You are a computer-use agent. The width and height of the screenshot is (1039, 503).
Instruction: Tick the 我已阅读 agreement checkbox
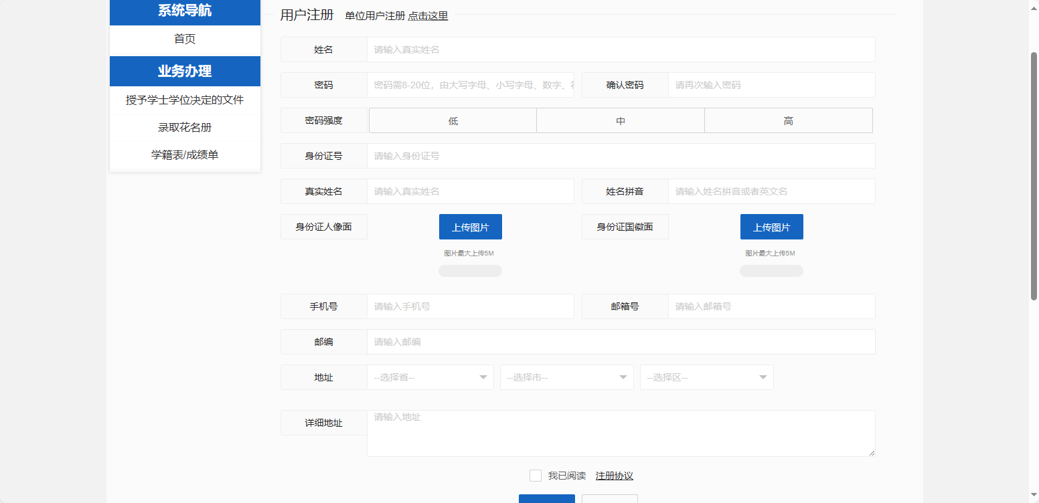(536, 476)
